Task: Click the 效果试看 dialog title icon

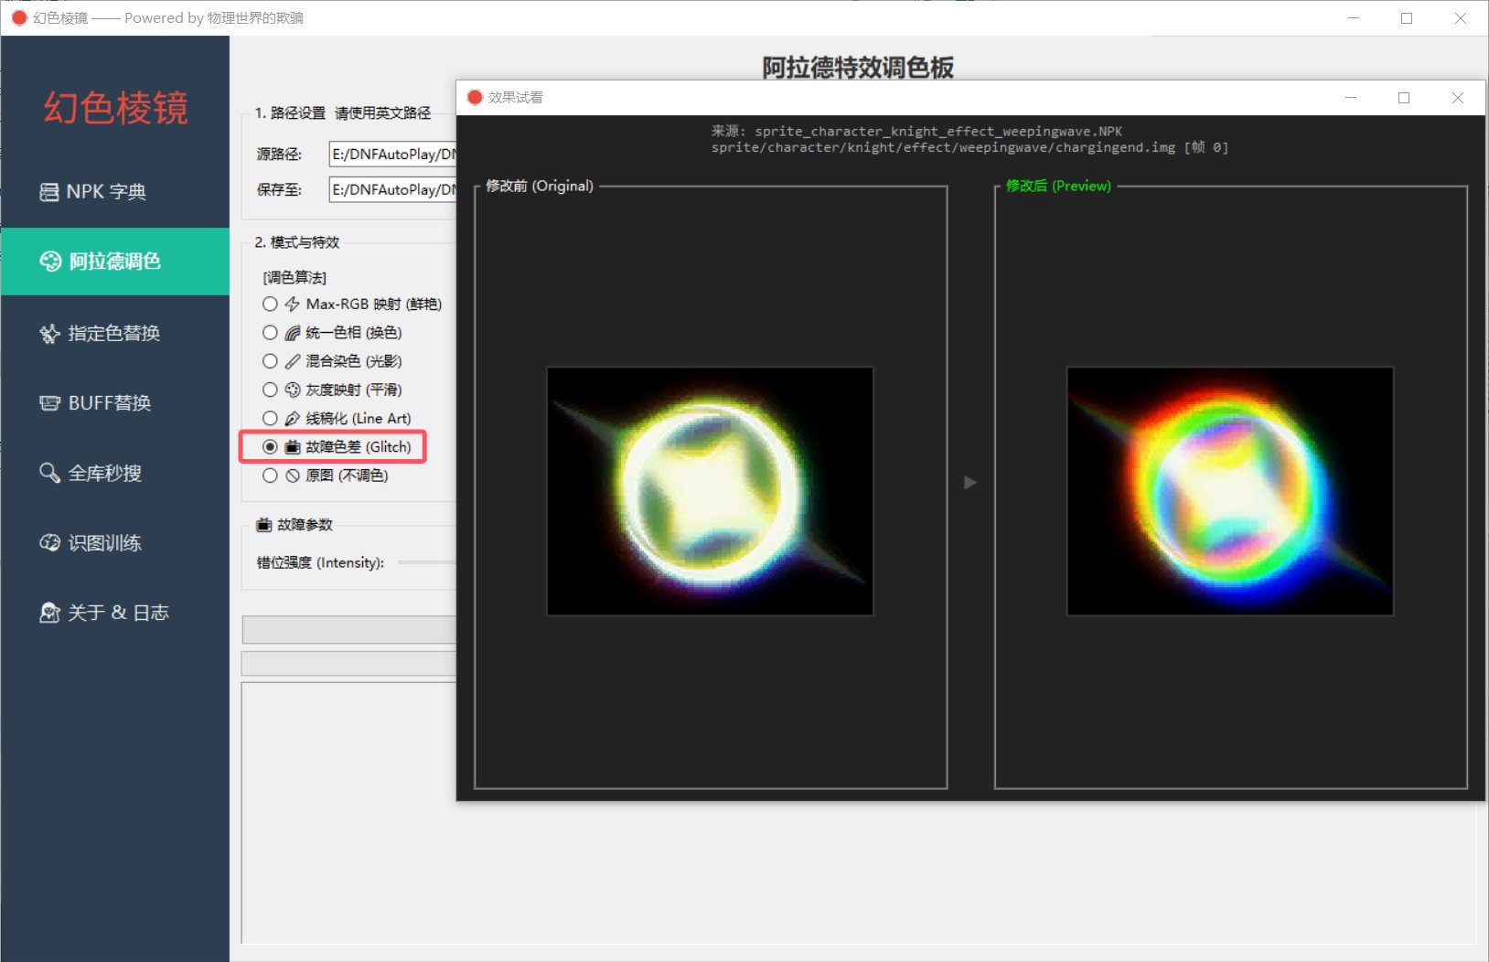Action: click(474, 97)
